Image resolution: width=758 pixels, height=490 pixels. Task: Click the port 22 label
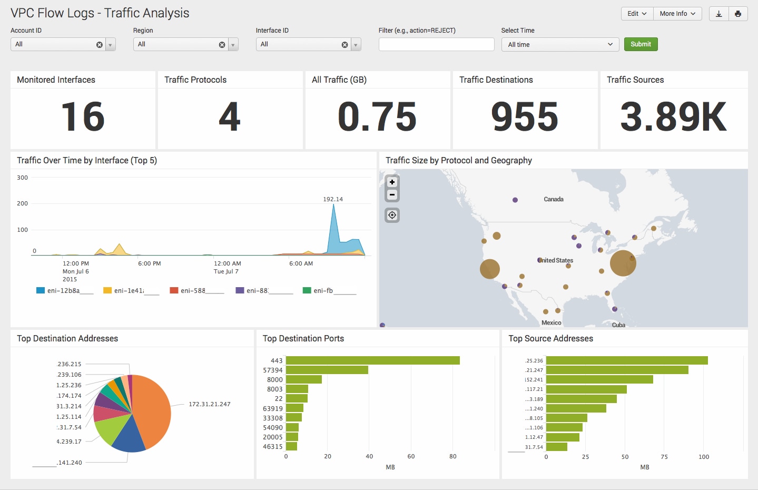pos(279,399)
